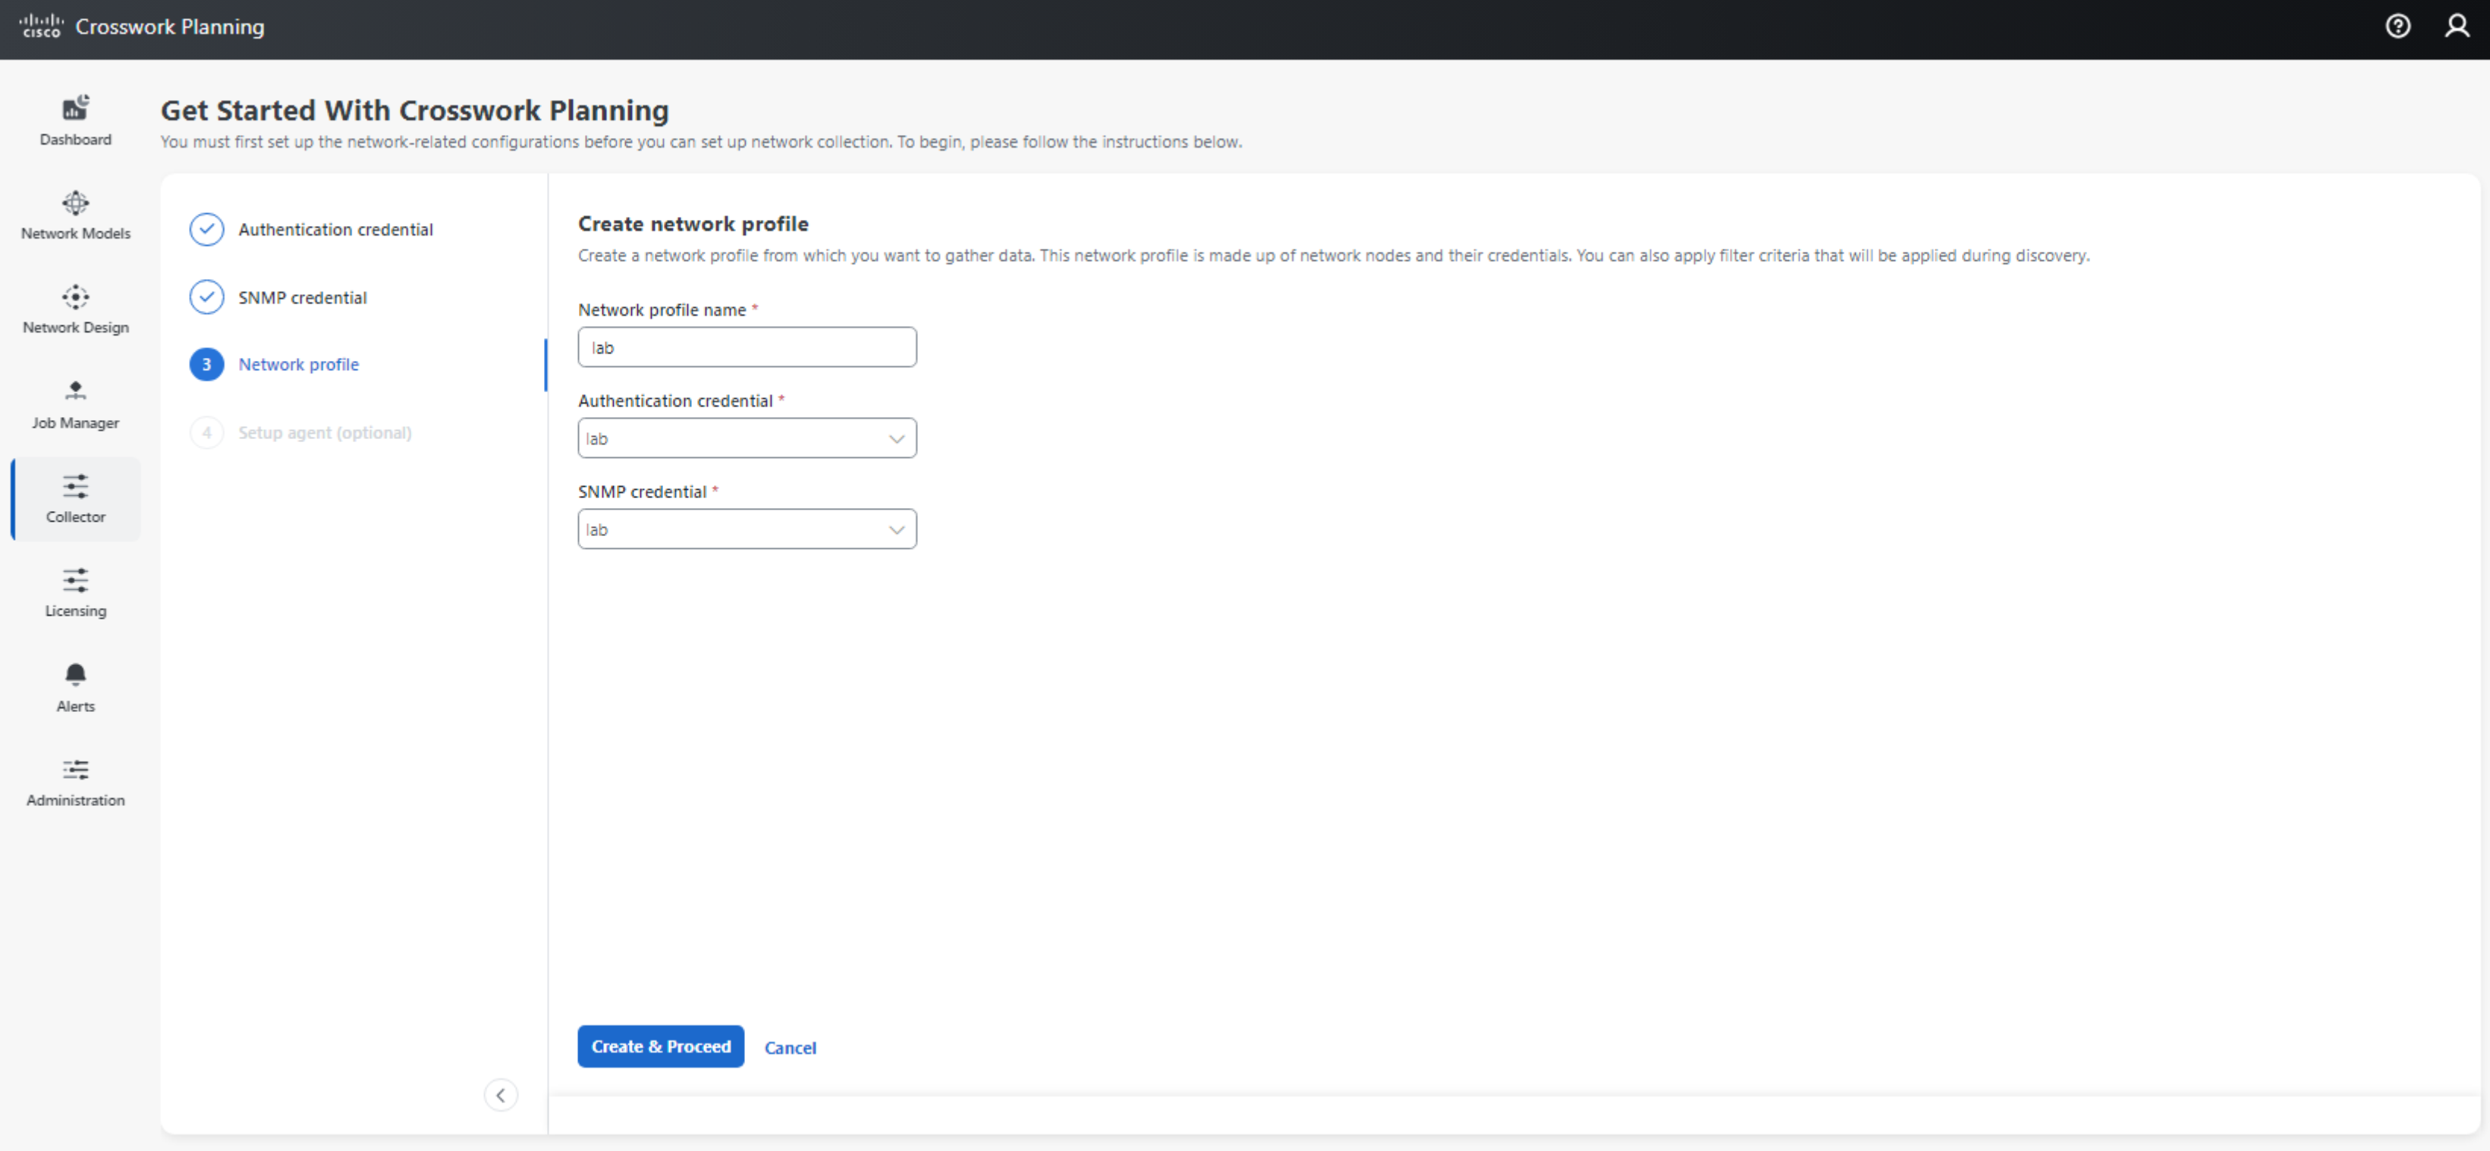Focus the Network profile name field
Screen dimensions: 2490x1151
tap(747, 347)
